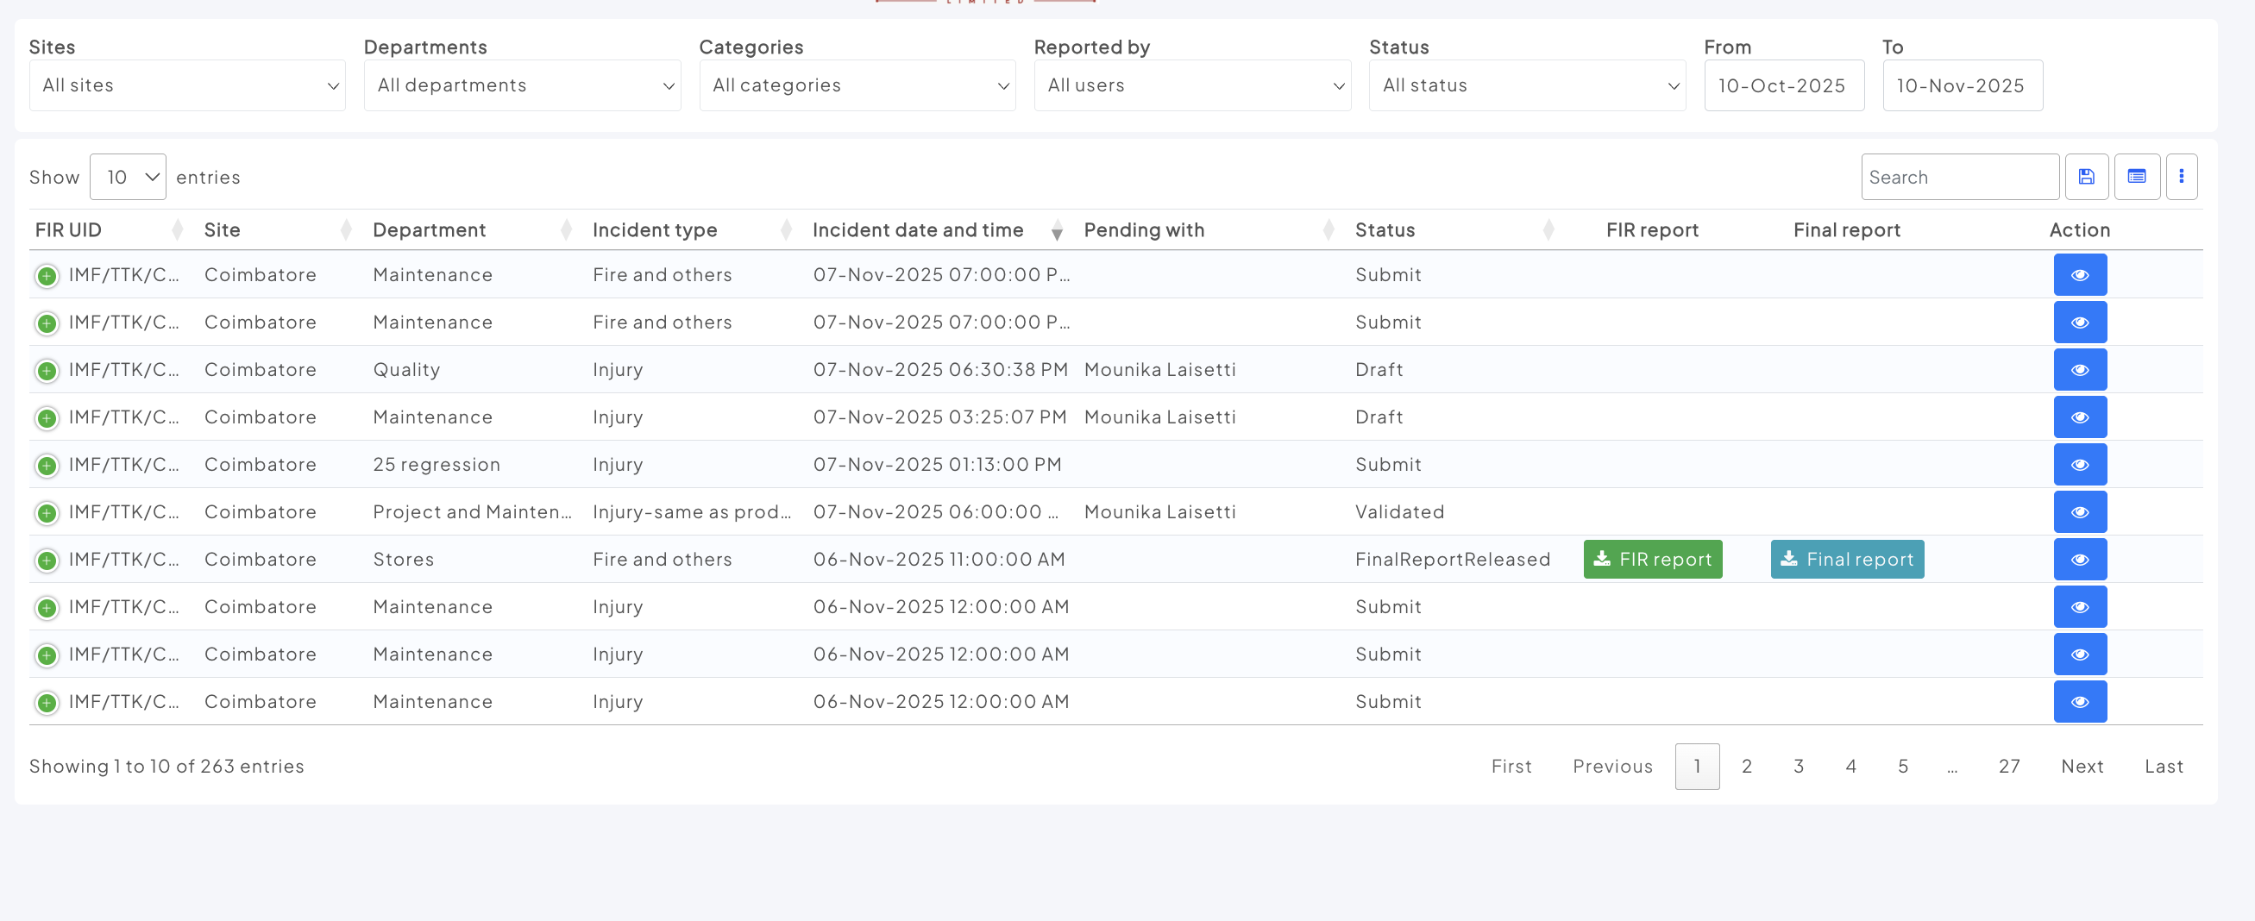Open the All sites dropdown
Viewport: 2255px width, 921px height.
pyautogui.click(x=186, y=85)
